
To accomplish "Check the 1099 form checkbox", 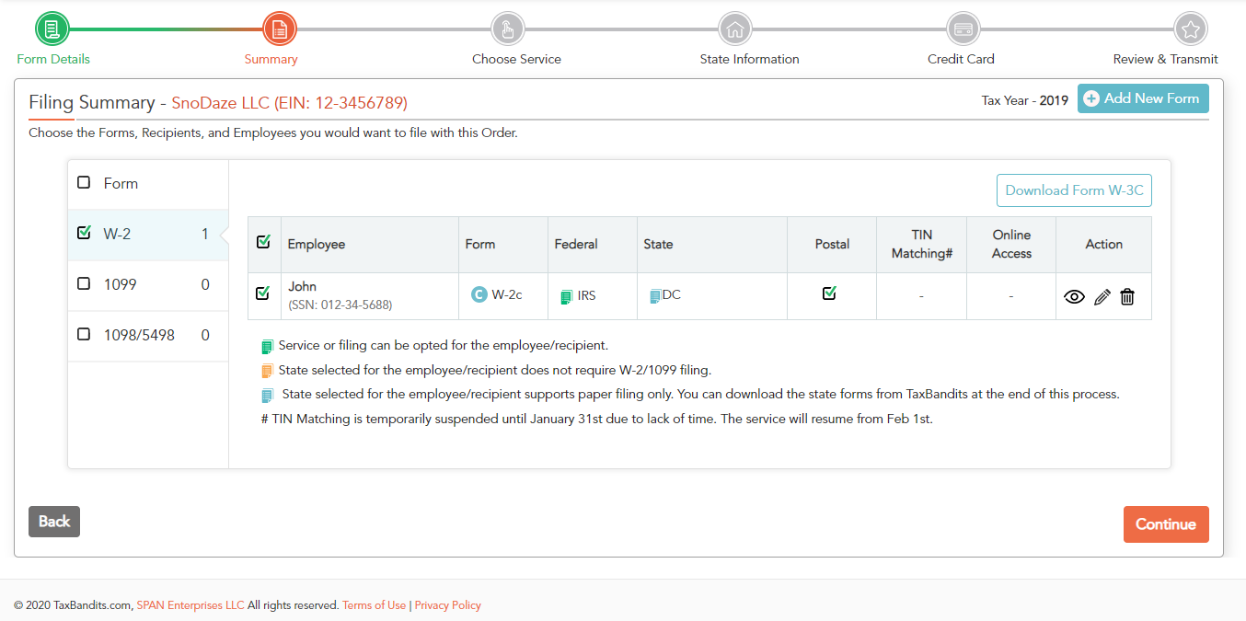I will 84,283.
